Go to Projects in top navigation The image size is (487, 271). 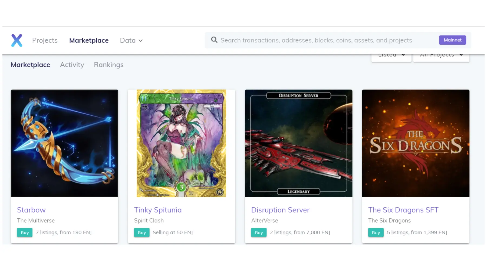click(45, 40)
